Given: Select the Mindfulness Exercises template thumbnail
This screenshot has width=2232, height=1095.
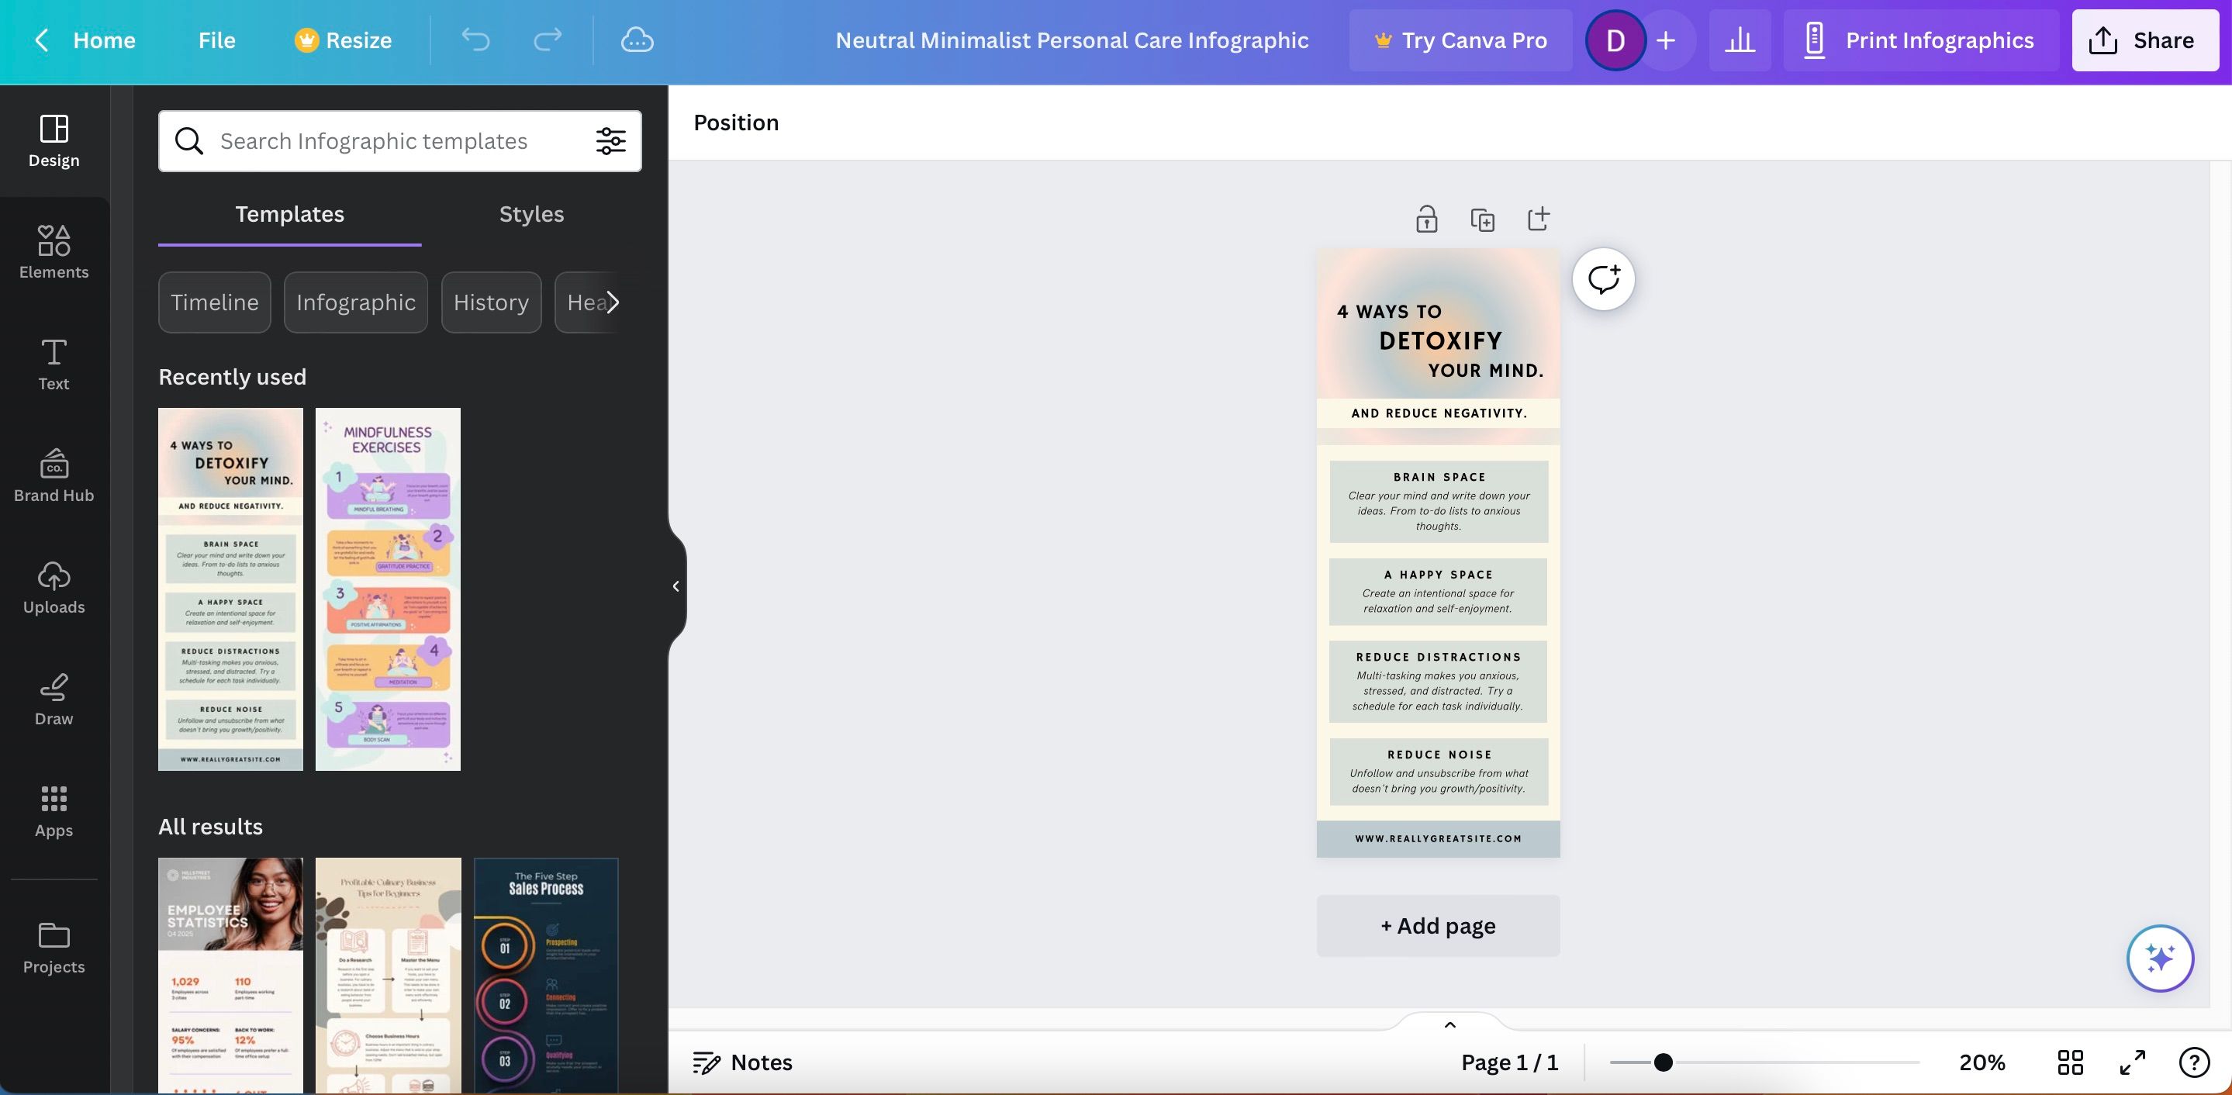Looking at the screenshot, I should (387, 589).
